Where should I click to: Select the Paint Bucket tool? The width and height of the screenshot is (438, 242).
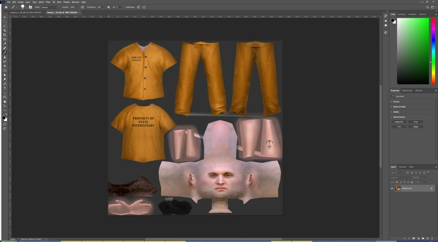click(x=4, y=71)
